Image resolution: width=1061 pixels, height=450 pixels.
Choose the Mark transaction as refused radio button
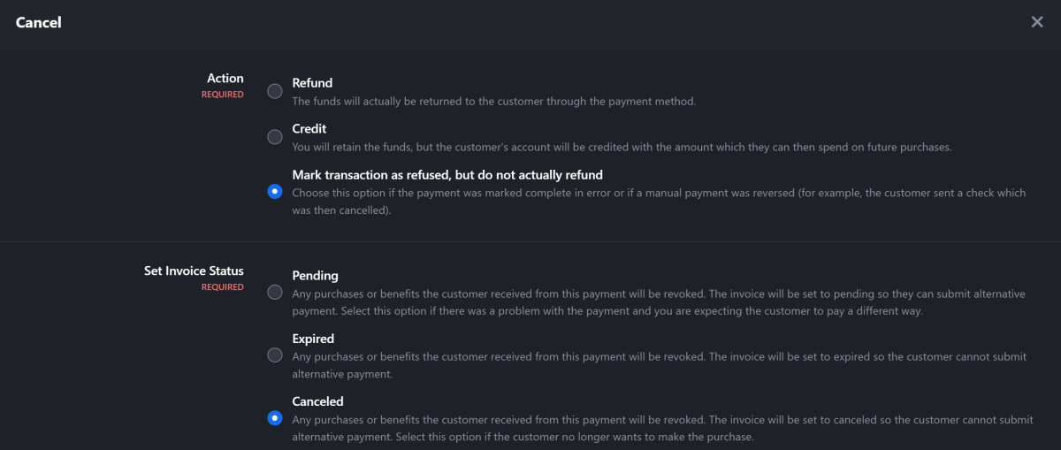tap(275, 191)
